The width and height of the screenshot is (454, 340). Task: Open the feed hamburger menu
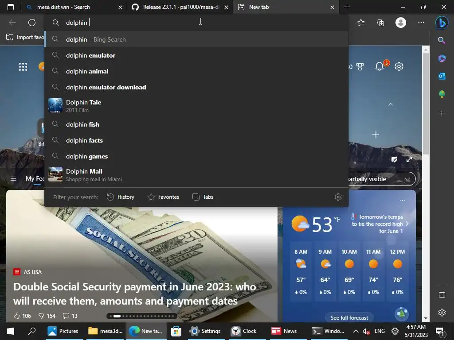13,179
